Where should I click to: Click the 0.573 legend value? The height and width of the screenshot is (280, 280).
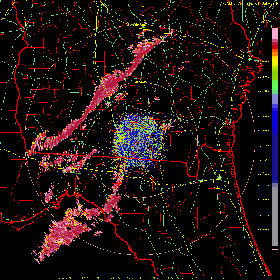coord(264,146)
